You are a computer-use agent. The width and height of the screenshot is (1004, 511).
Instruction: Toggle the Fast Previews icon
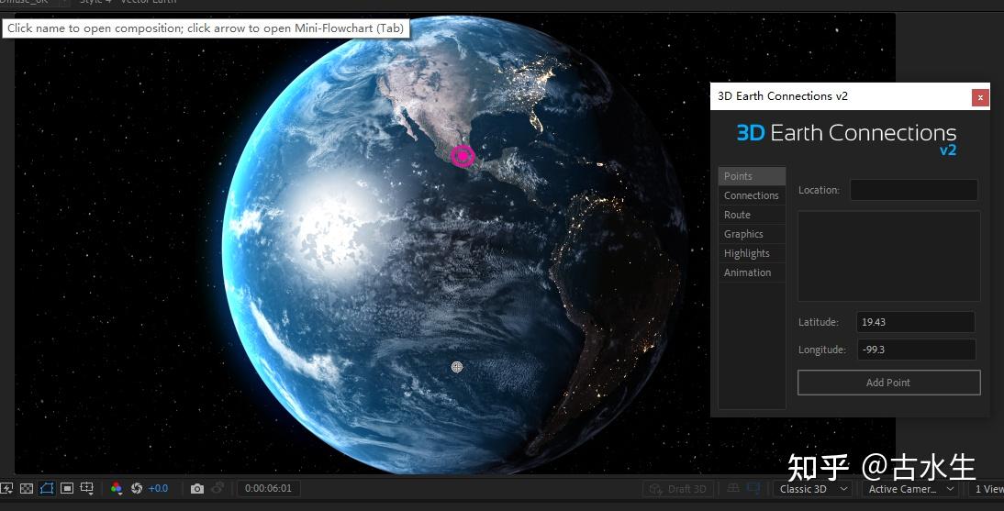[x=6, y=489]
